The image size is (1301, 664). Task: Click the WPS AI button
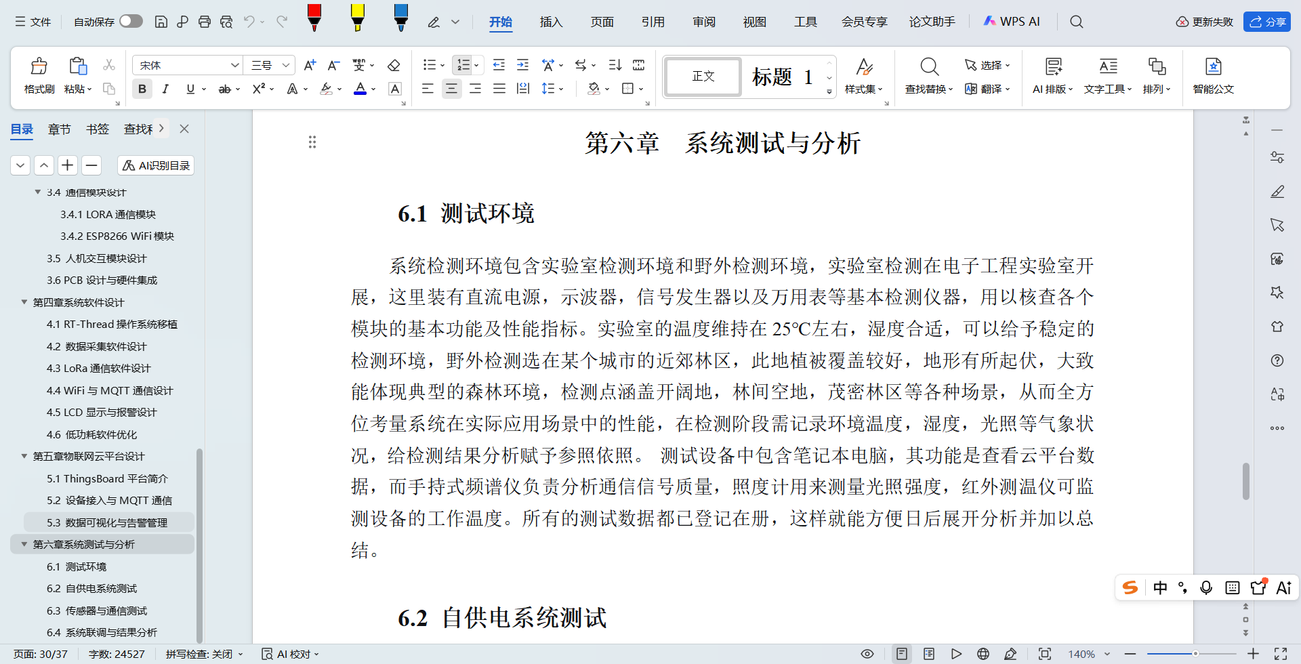pyautogui.click(x=1012, y=22)
